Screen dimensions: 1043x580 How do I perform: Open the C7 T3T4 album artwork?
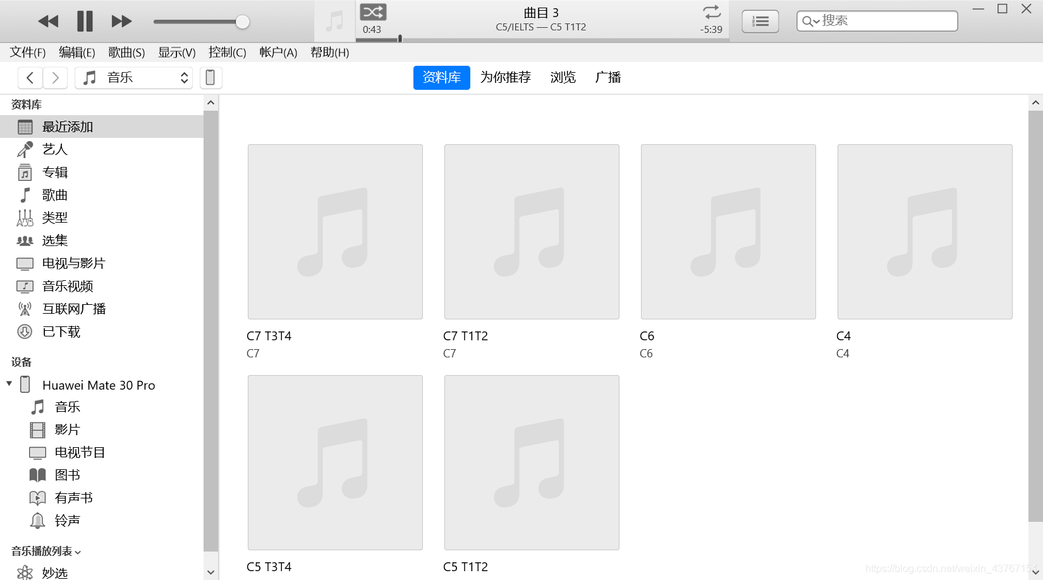(335, 231)
